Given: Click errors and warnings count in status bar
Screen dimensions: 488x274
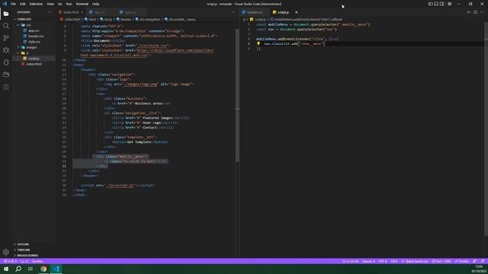Looking at the screenshot, I should coord(10,261).
